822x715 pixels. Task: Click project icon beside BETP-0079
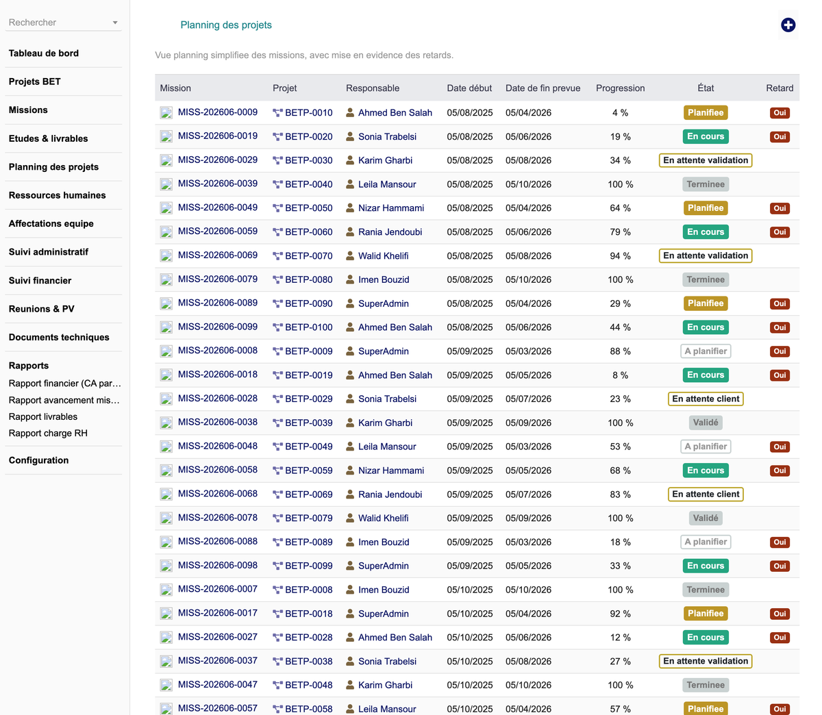point(277,518)
